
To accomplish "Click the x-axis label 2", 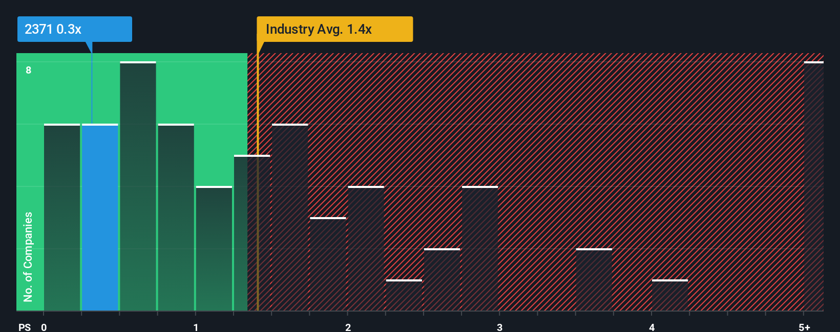I will coord(348,327).
